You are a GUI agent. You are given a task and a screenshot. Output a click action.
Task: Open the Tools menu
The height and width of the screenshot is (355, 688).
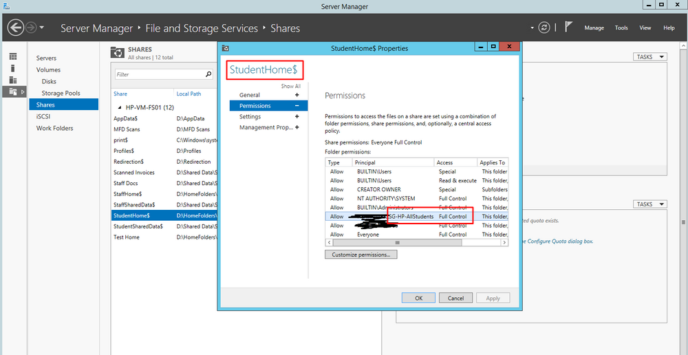pyautogui.click(x=621, y=28)
